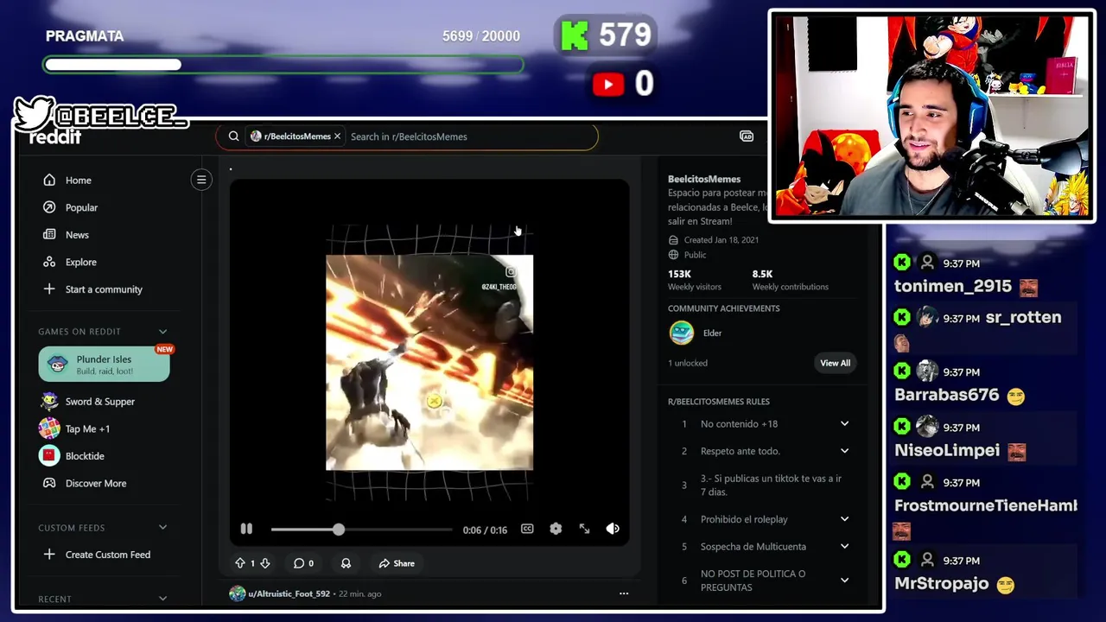This screenshot has width=1106, height=622.
Task: Open the Plunder Isles game card
Action: coord(104,364)
